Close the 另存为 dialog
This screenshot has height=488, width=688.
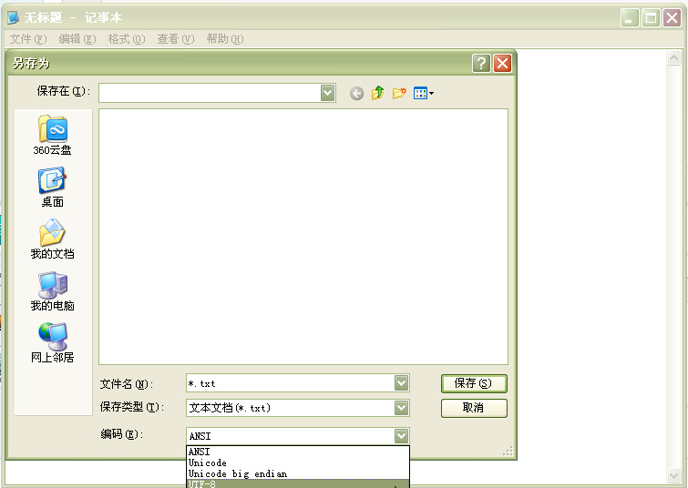[x=502, y=63]
